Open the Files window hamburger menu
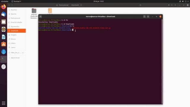190x107 pixels. (x=175, y=5)
